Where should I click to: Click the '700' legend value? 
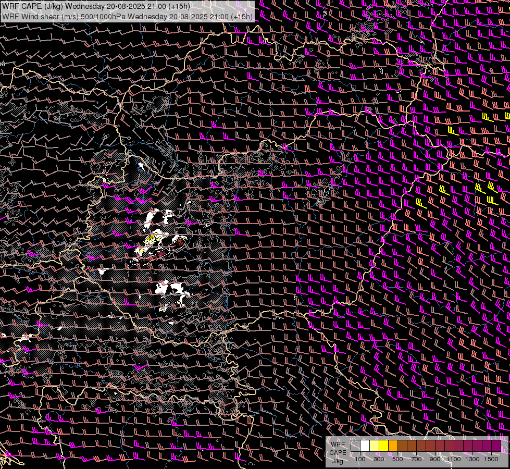tap(416, 459)
